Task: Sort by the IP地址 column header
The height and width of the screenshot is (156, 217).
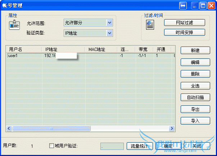Action: [x=63, y=49]
